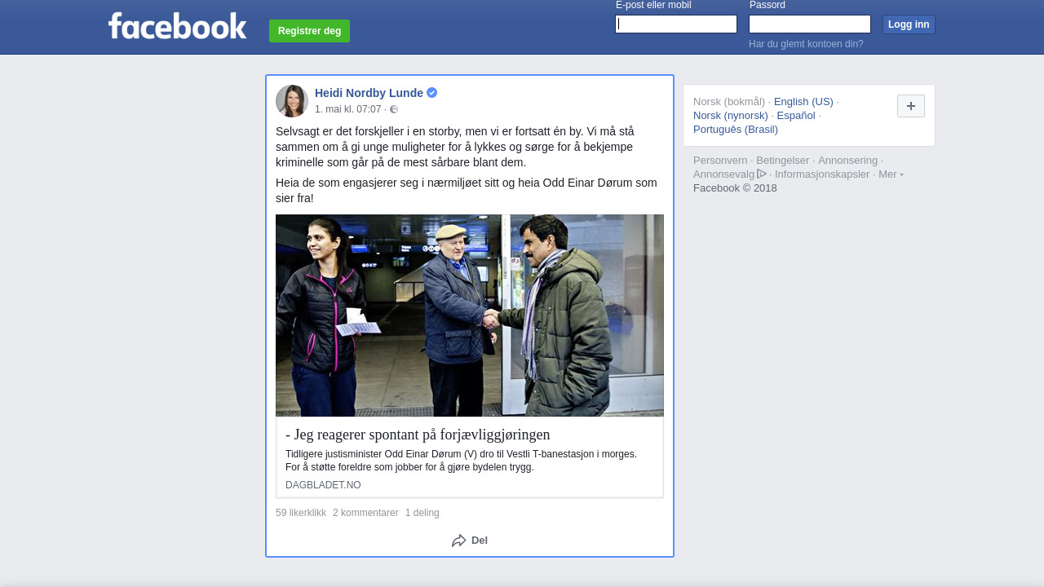
Task: Click the 'Del' share button
Action: click(470, 541)
